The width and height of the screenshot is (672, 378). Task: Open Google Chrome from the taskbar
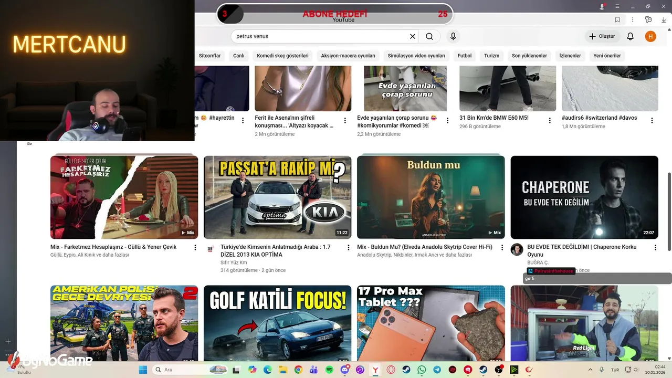(x=298, y=370)
